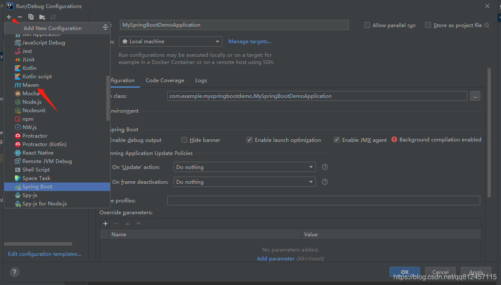Screen dimensions: 501x285
Task: Click gear icon next to Store as project file
Action: point(487,25)
